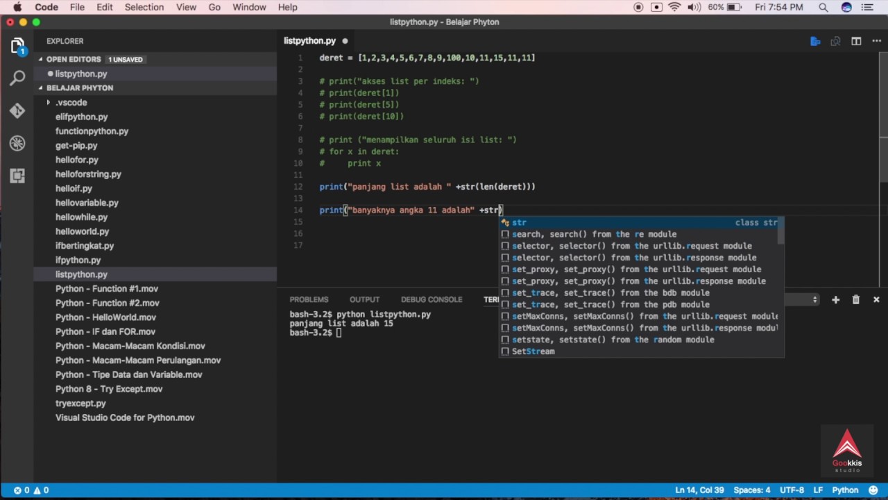The width and height of the screenshot is (888, 500).
Task: Change the Python language mode selector
Action: point(845,490)
